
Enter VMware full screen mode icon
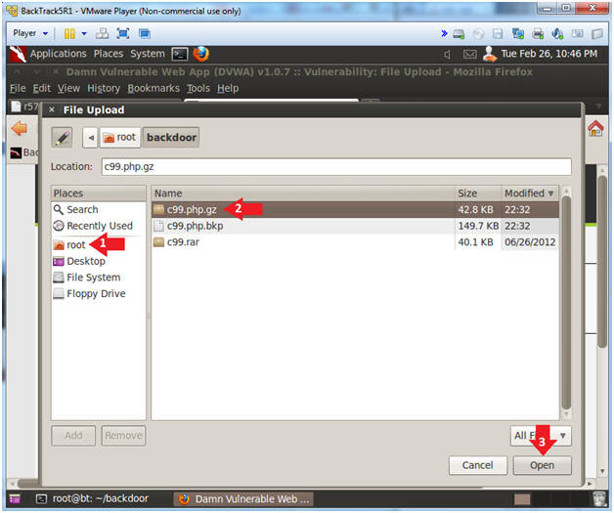[x=123, y=33]
